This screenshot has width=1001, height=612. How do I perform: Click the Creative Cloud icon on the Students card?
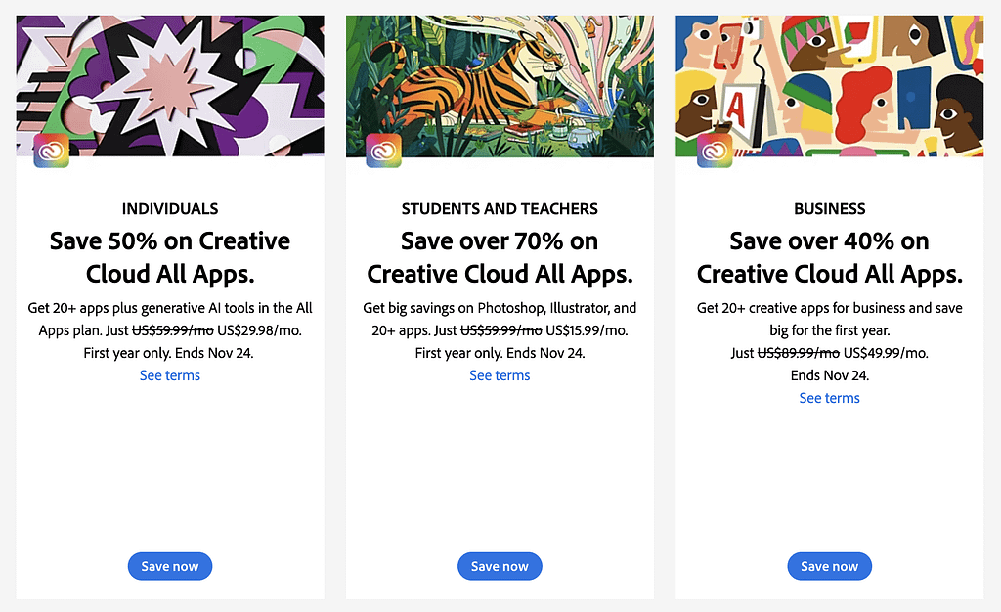coord(383,151)
